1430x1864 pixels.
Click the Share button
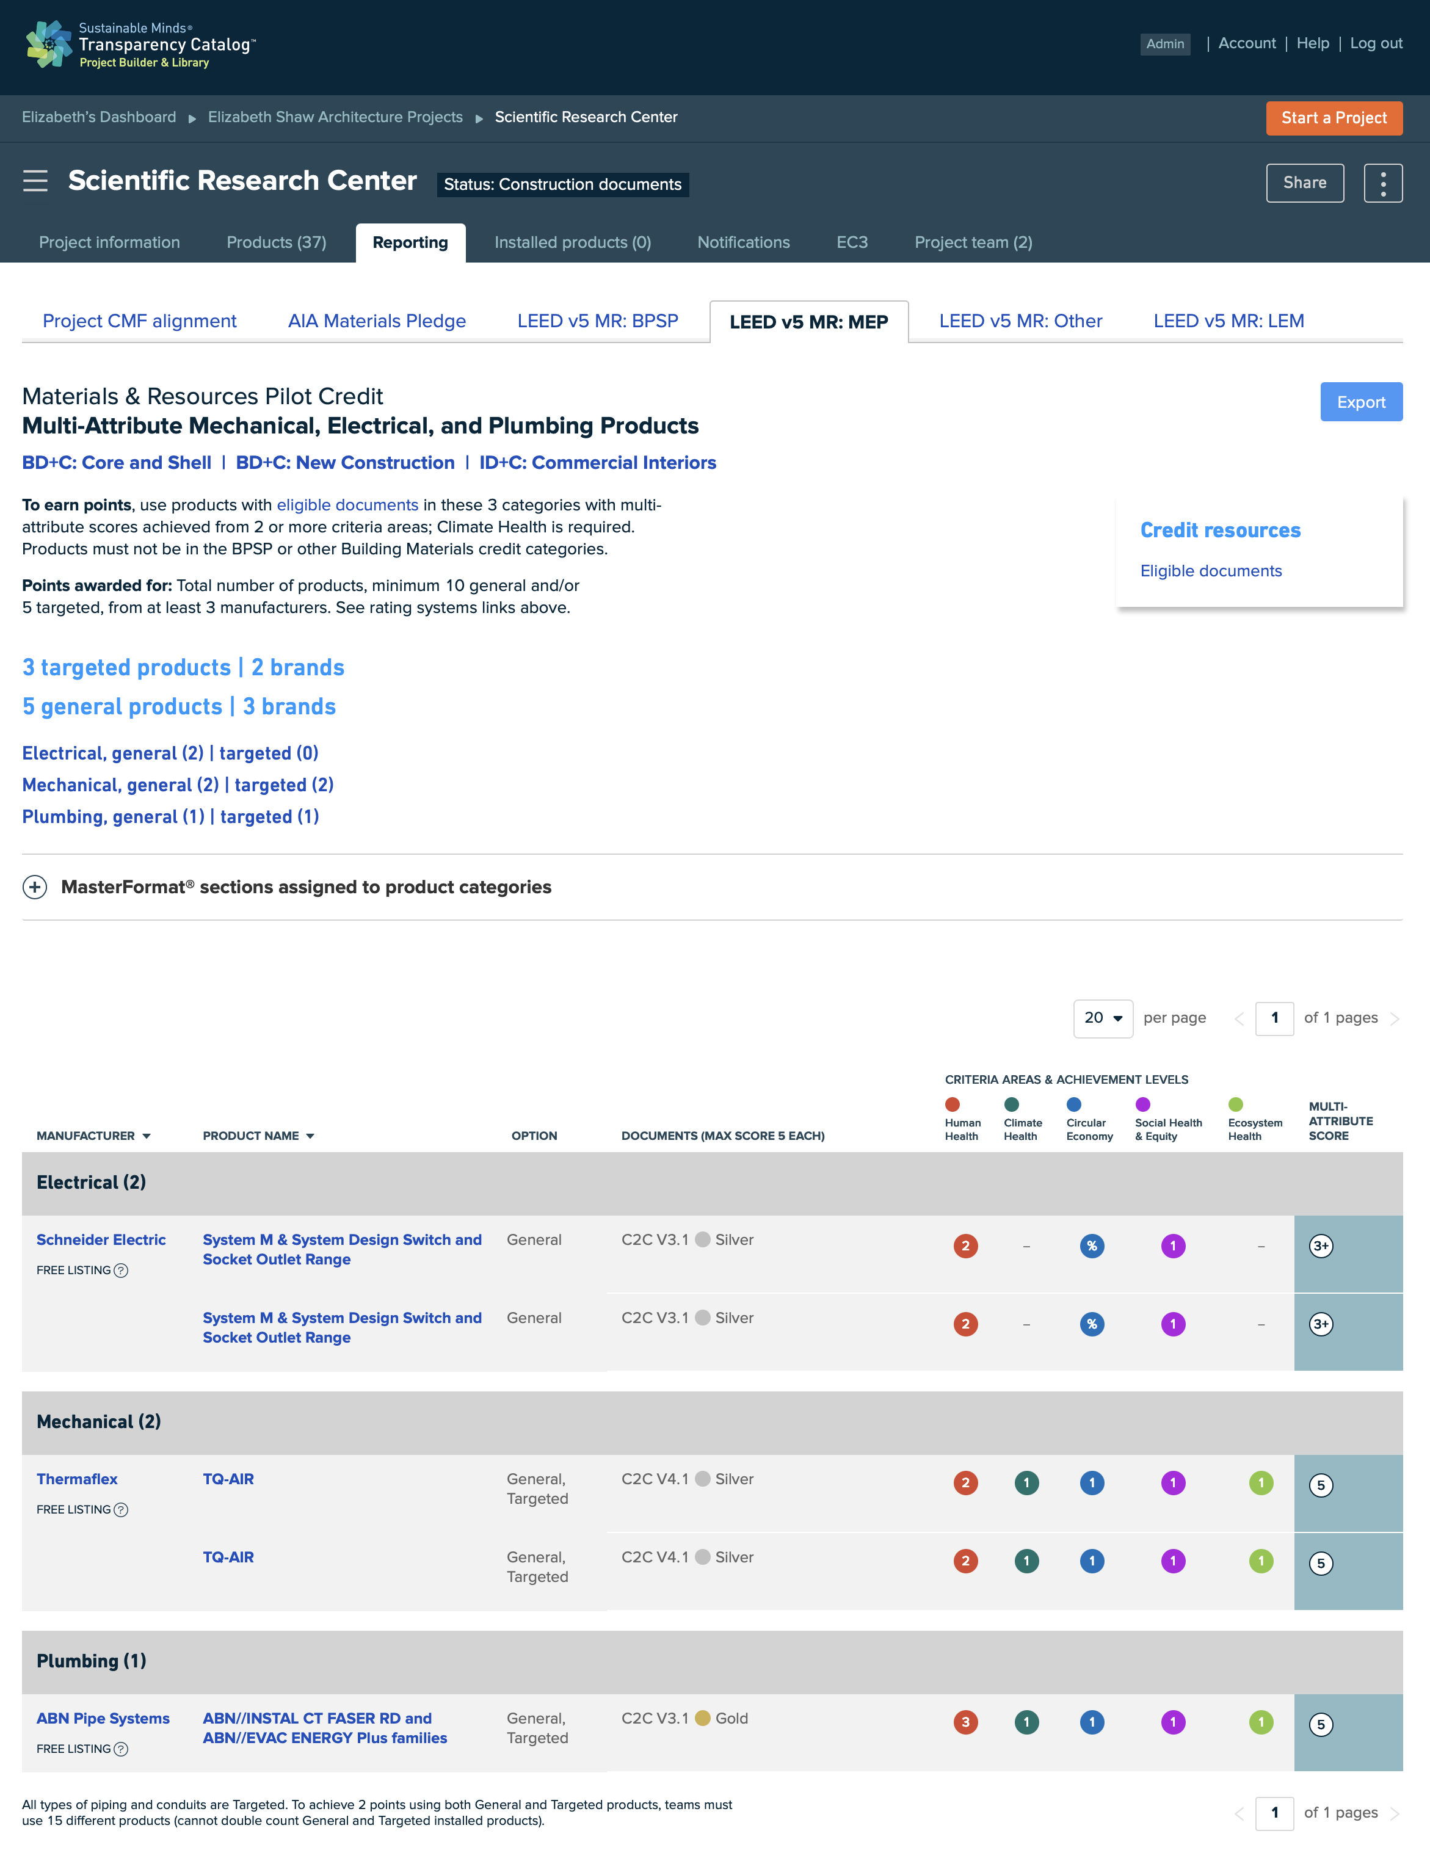click(x=1305, y=183)
